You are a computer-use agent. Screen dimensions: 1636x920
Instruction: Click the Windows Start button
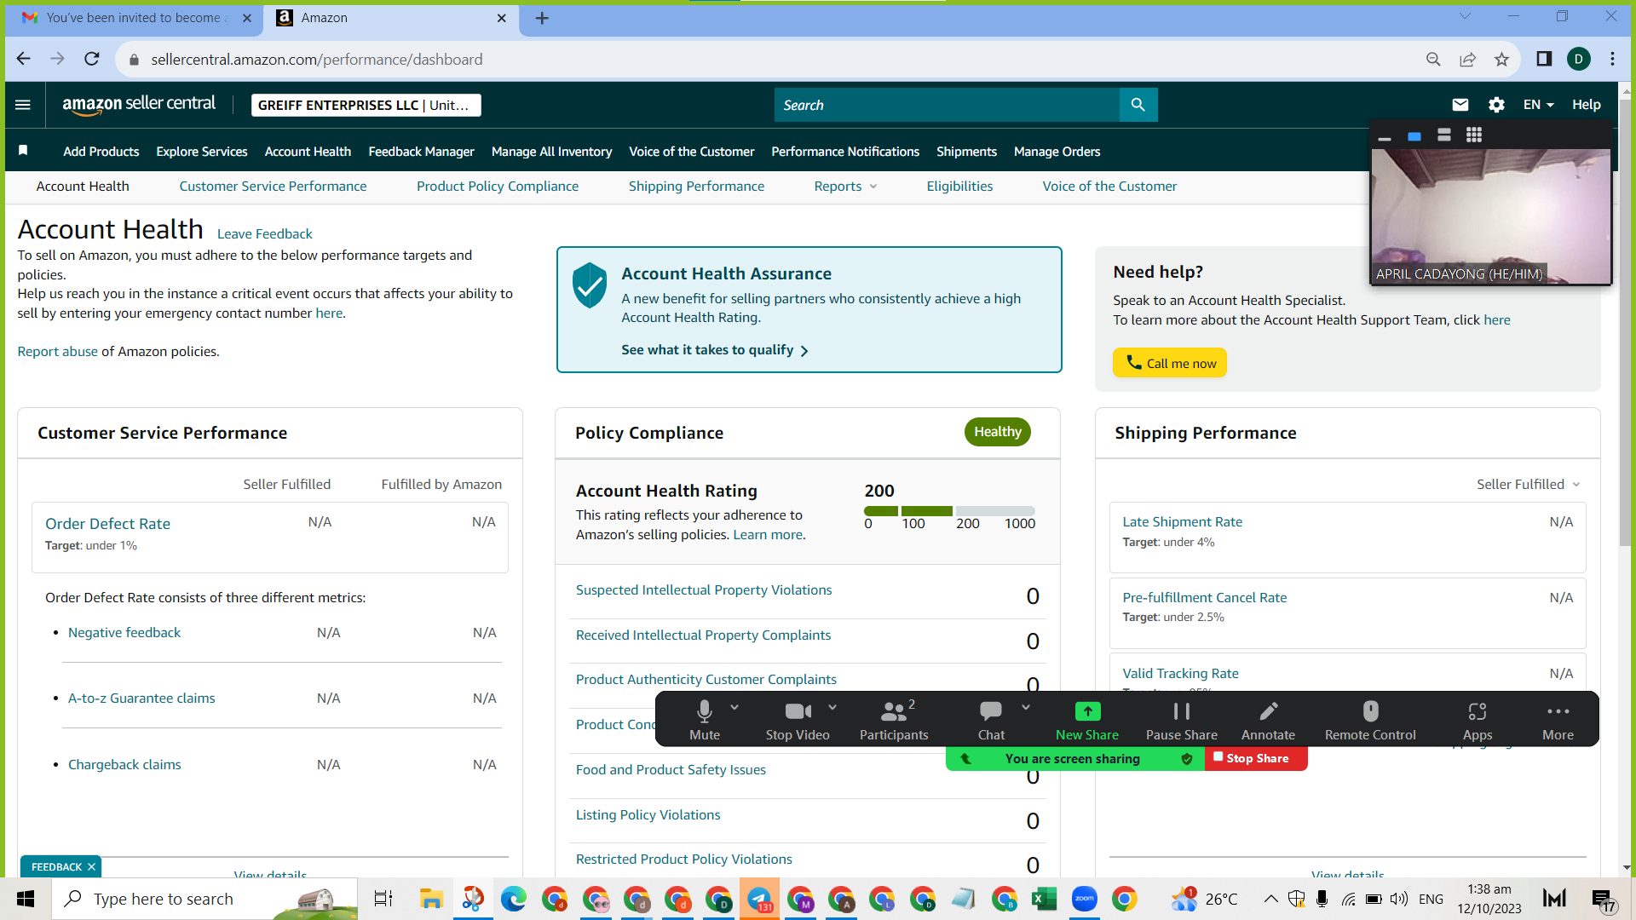pyautogui.click(x=26, y=899)
